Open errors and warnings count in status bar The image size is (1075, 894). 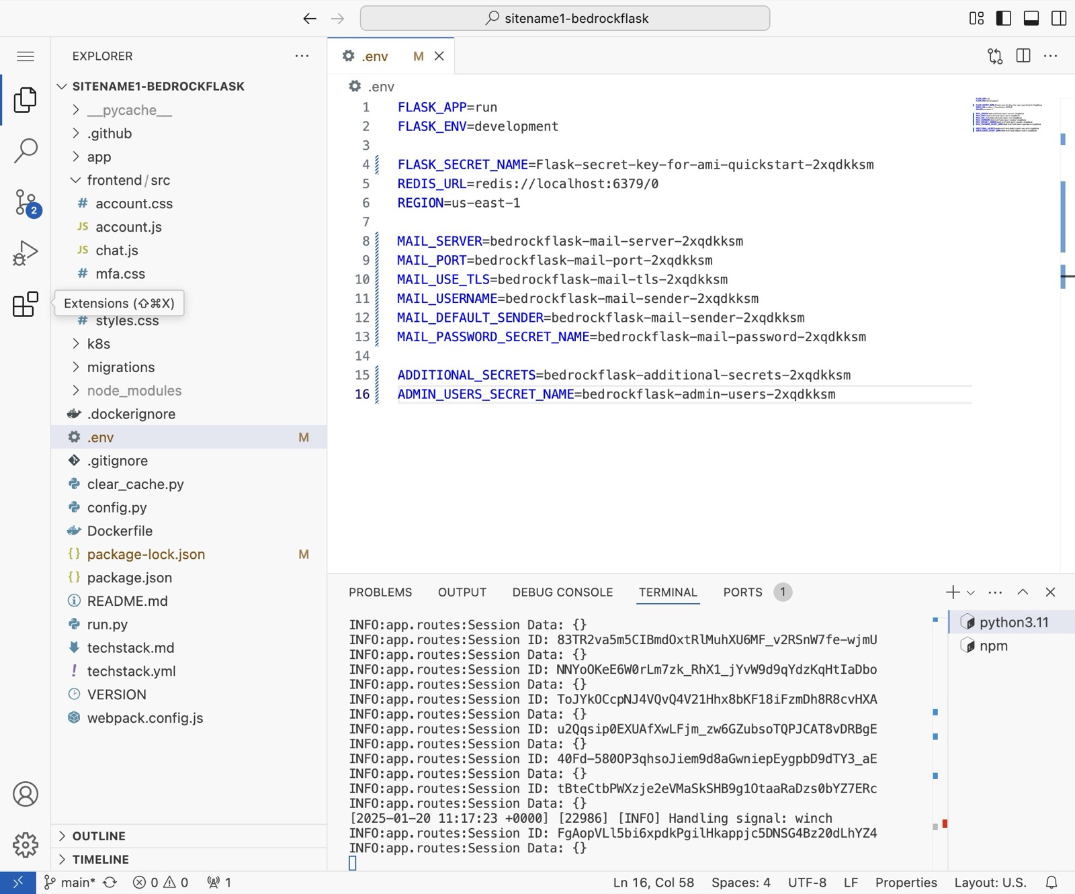[x=161, y=883]
